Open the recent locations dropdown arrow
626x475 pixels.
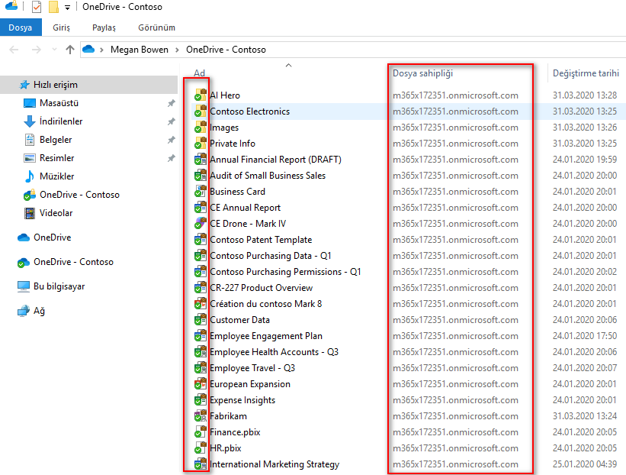(54, 50)
